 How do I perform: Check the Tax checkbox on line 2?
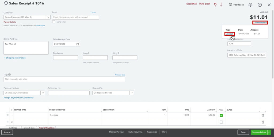(221, 122)
